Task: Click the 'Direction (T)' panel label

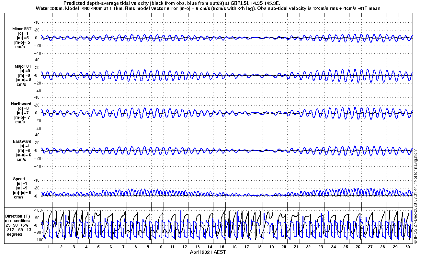Action: [18, 216]
